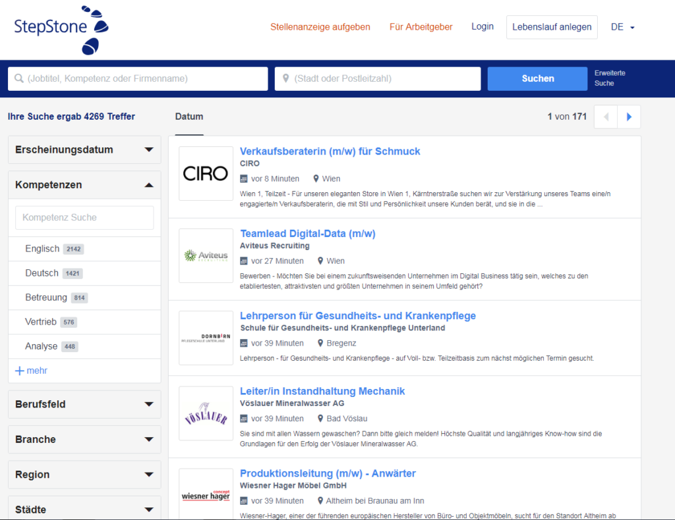Select the Datum sorting tab

pos(189,117)
